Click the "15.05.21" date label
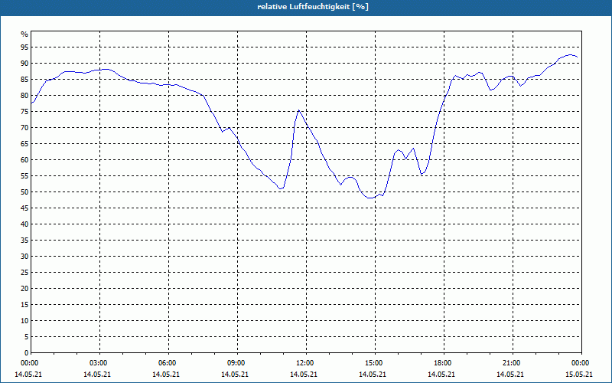This screenshot has height=383, width=612. 579,375
